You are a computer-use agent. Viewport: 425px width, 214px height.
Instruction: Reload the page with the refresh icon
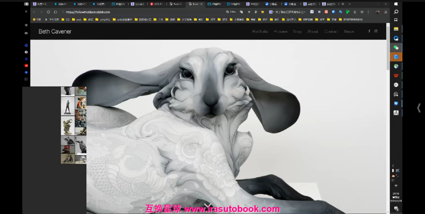48,12
